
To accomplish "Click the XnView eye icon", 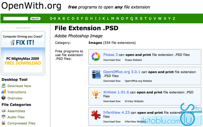I will (96, 95).
